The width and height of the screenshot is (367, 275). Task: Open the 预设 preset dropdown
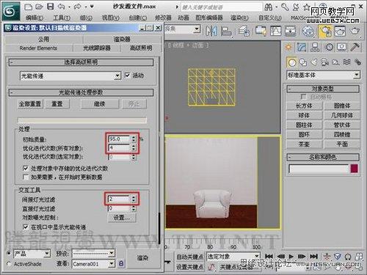(93, 254)
